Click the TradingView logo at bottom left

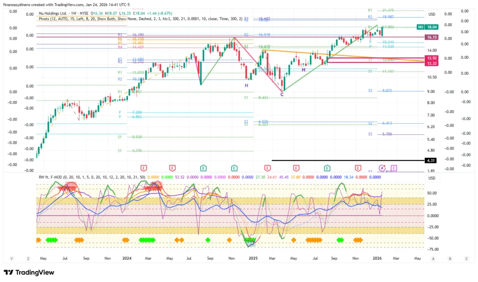[x=29, y=272]
